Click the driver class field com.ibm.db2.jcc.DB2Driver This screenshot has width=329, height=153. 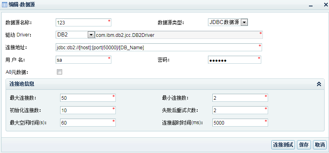pyautogui.click(x=179, y=35)
